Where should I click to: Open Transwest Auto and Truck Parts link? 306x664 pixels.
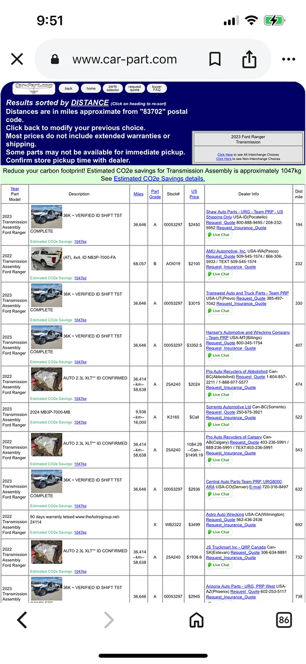(x=247, y=293)
